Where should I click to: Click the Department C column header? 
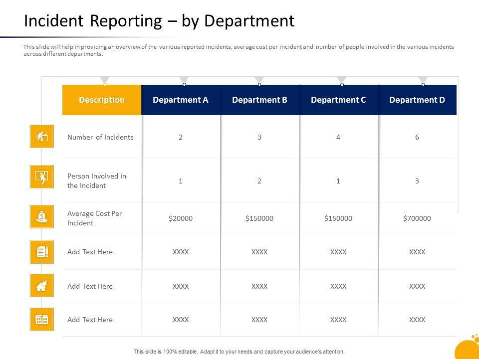pyautogui.click(x=338, y=100)
